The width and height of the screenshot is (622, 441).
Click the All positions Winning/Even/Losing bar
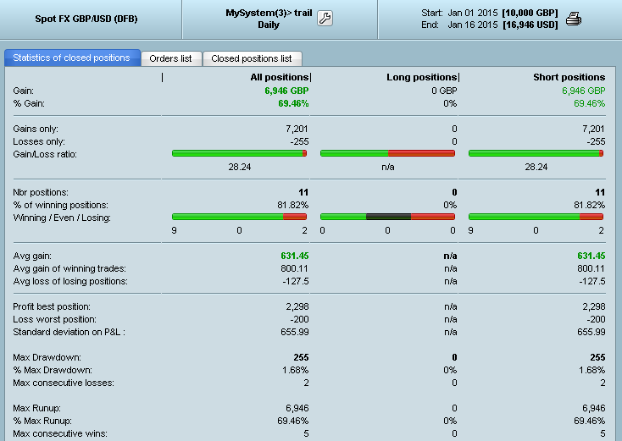(x=239, y=217)
